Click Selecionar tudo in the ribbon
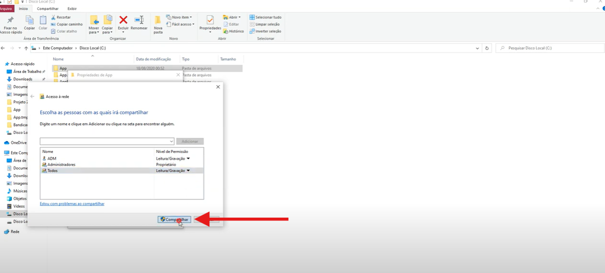The height and width of the screenshot is (273, 605). tap(265, 17)
